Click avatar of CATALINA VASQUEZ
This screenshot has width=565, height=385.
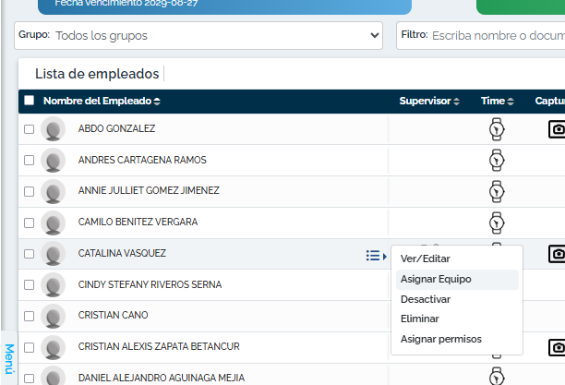(53, 253)
